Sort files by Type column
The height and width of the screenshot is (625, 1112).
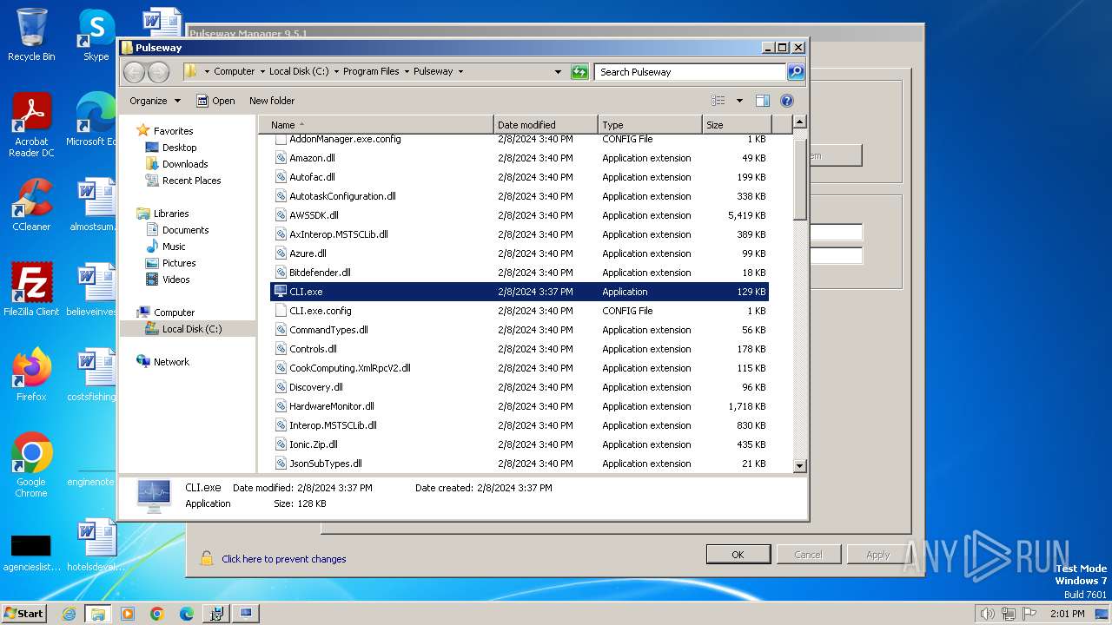[x=650, y=125]
